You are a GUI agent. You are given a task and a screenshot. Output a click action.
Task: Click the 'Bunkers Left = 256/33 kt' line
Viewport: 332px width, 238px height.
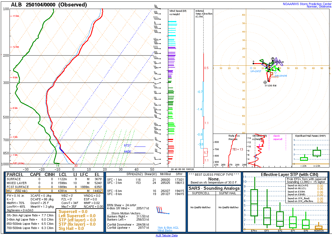tap(128, 219)
